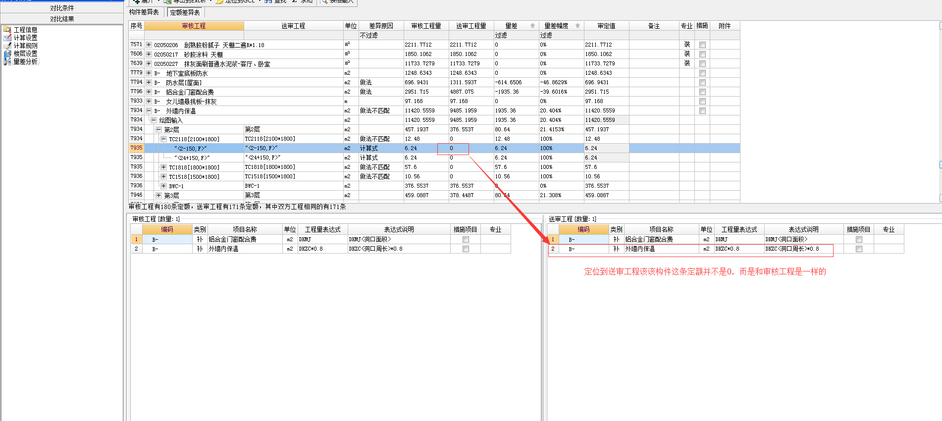The height and width of the screenshot is (421, 942).
Task: Select the BWC-1 row
Action: click(x=434, y=186)
